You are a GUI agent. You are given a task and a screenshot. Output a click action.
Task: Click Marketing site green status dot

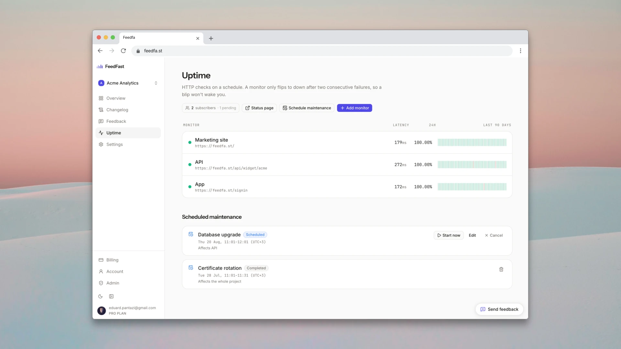[190, 143]
